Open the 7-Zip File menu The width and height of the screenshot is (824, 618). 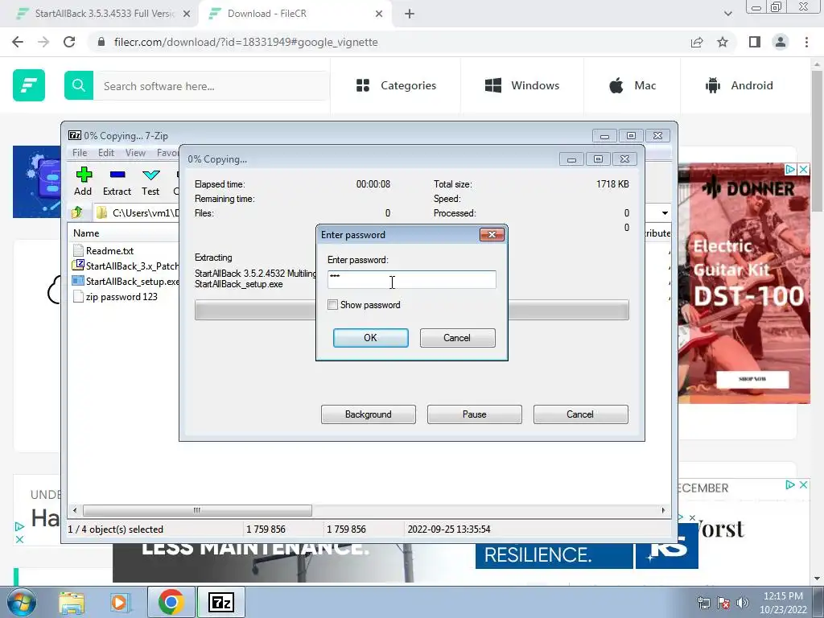coord(80,153)
